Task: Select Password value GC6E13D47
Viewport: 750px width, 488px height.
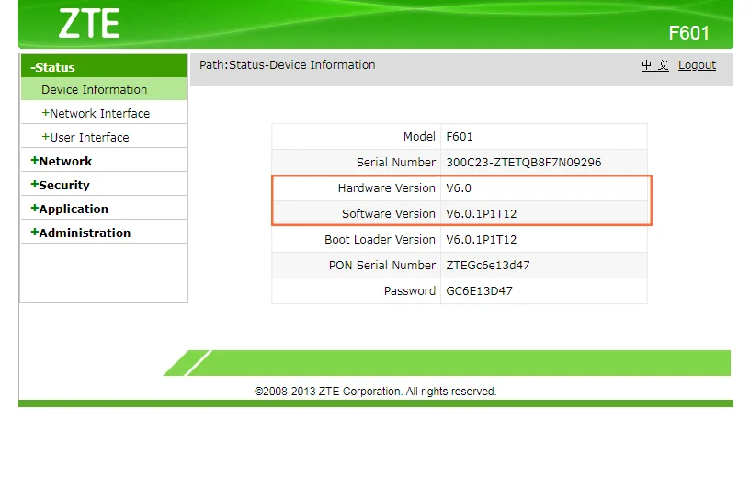Action: coord(479,291)
